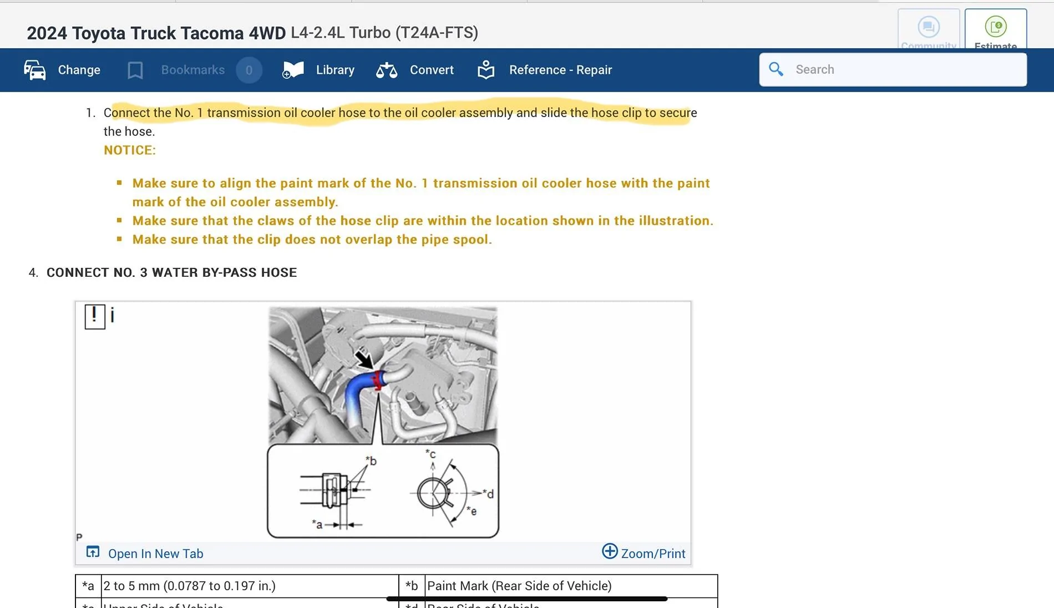Open the Estimate icon tab

[995, 28]
